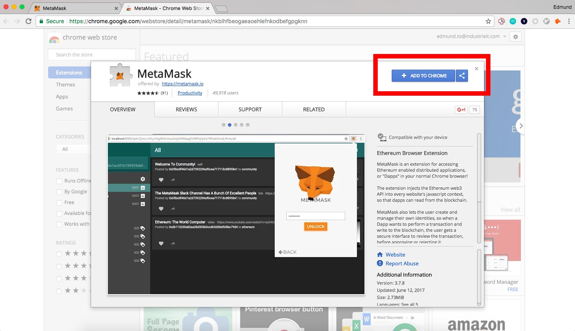Screen dimensions: 575x331
Task: Open the Support tab
Action: point(250,109)
